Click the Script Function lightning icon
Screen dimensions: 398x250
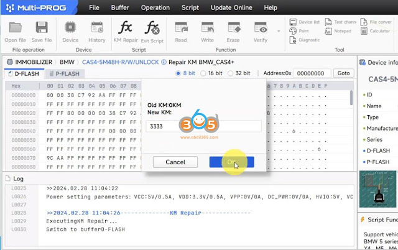(363, 220)
